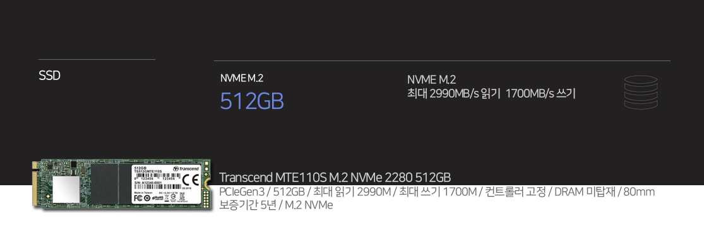Image resolution: width=704 pixels, height=252 pixels.
Task: Open the Transcend MTE110S product title
Action: (335, 176)
